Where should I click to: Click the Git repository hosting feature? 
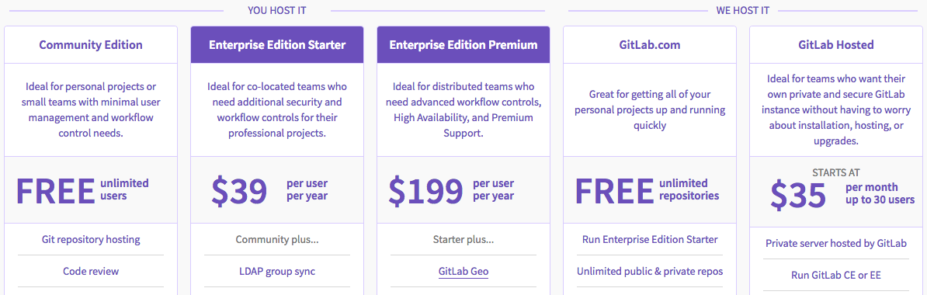[91, 239]
